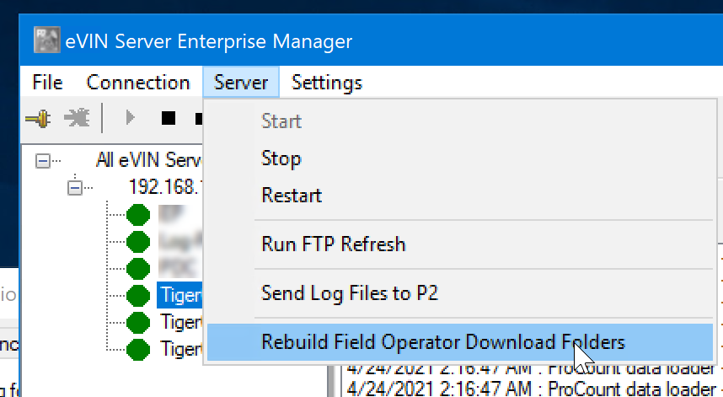Choose Restart from the Server menu
Viewport: 723px width, 397px height.
coord(292,196)
